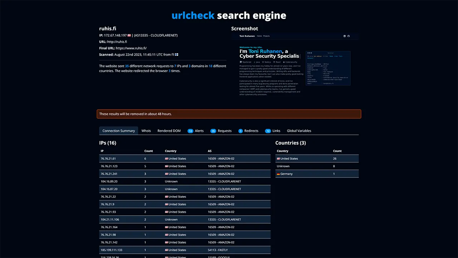Switch to the Links tab

(x=273, y=131)
